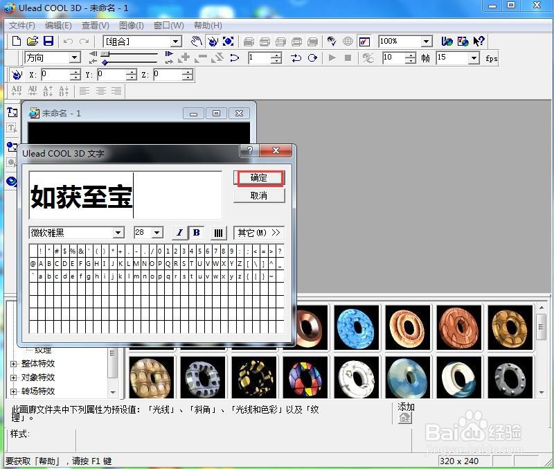Click the gallery vertical scrollbar down arrow

[542, 392]
